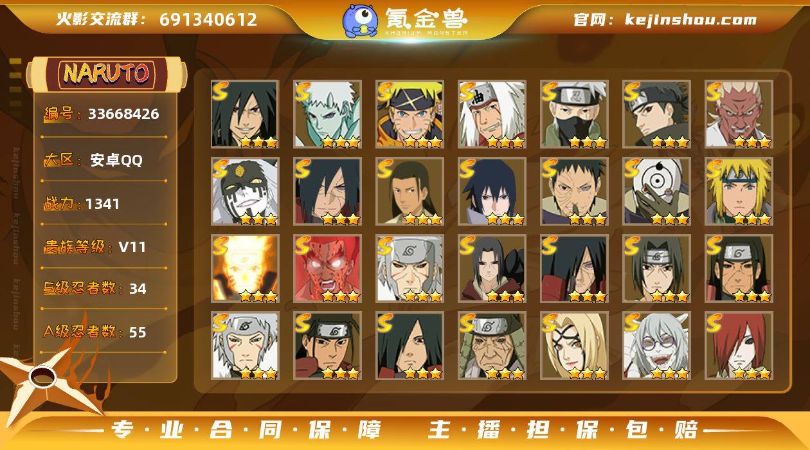Image resolution: width=810 pixels, height=450 pixels.
Task: Select the purple-eyed Sasuke portrait
Action: click(x=492, y=192)
